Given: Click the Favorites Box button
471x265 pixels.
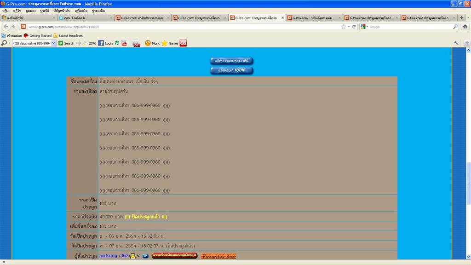Looking at the screenshot, I should (x=218, y=256).
